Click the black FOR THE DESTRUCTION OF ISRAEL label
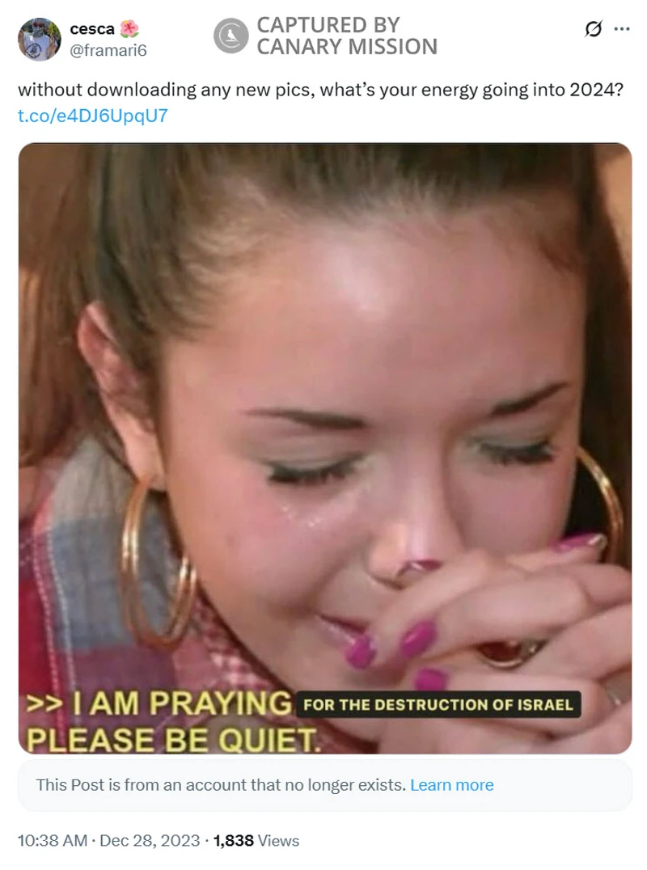Image resolution: width=647 pixels, height=870 pixels. coord(438,705)
